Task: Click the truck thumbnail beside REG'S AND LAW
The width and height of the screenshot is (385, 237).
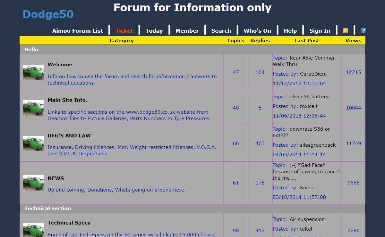Action: pos(33,143)
